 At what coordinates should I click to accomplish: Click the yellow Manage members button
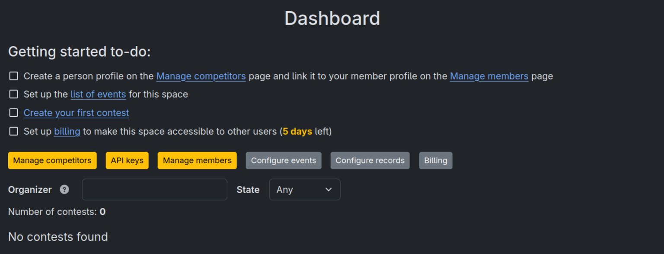tap(197, 161)
